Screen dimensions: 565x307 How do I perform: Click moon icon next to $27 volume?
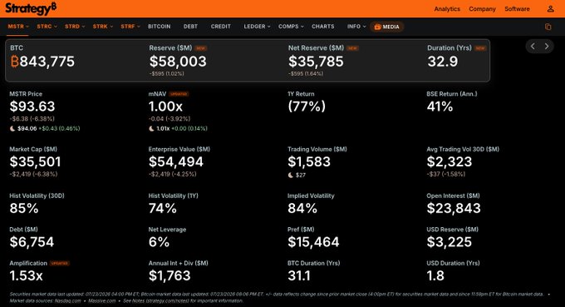(x=291, y=175)
